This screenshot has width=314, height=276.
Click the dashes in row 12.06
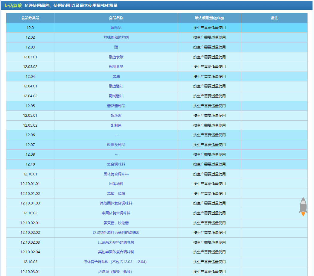(116, 135)
